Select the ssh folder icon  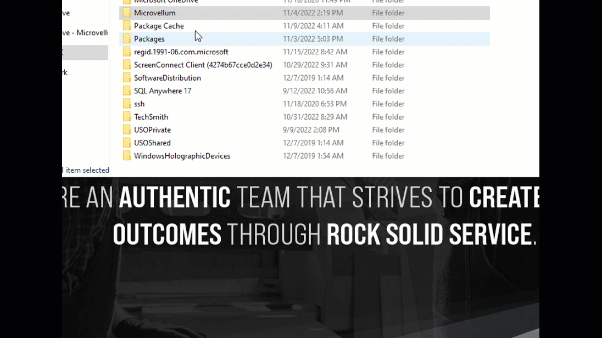(x=127, y=104)
